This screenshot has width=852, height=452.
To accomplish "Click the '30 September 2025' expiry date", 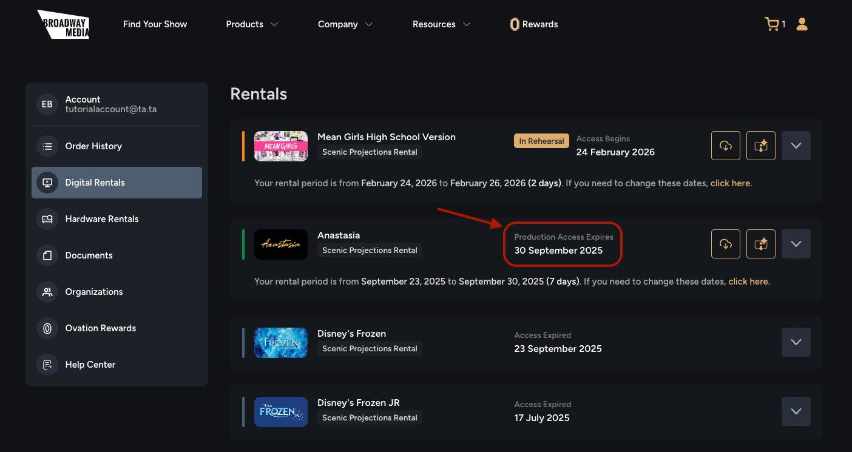I will 558,251.
